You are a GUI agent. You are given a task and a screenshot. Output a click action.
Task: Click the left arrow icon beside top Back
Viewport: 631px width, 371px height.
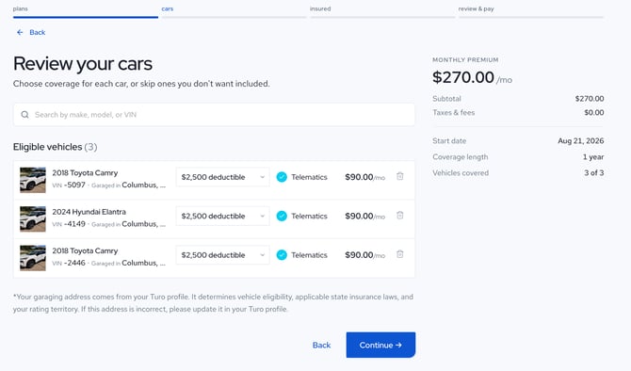20,32
